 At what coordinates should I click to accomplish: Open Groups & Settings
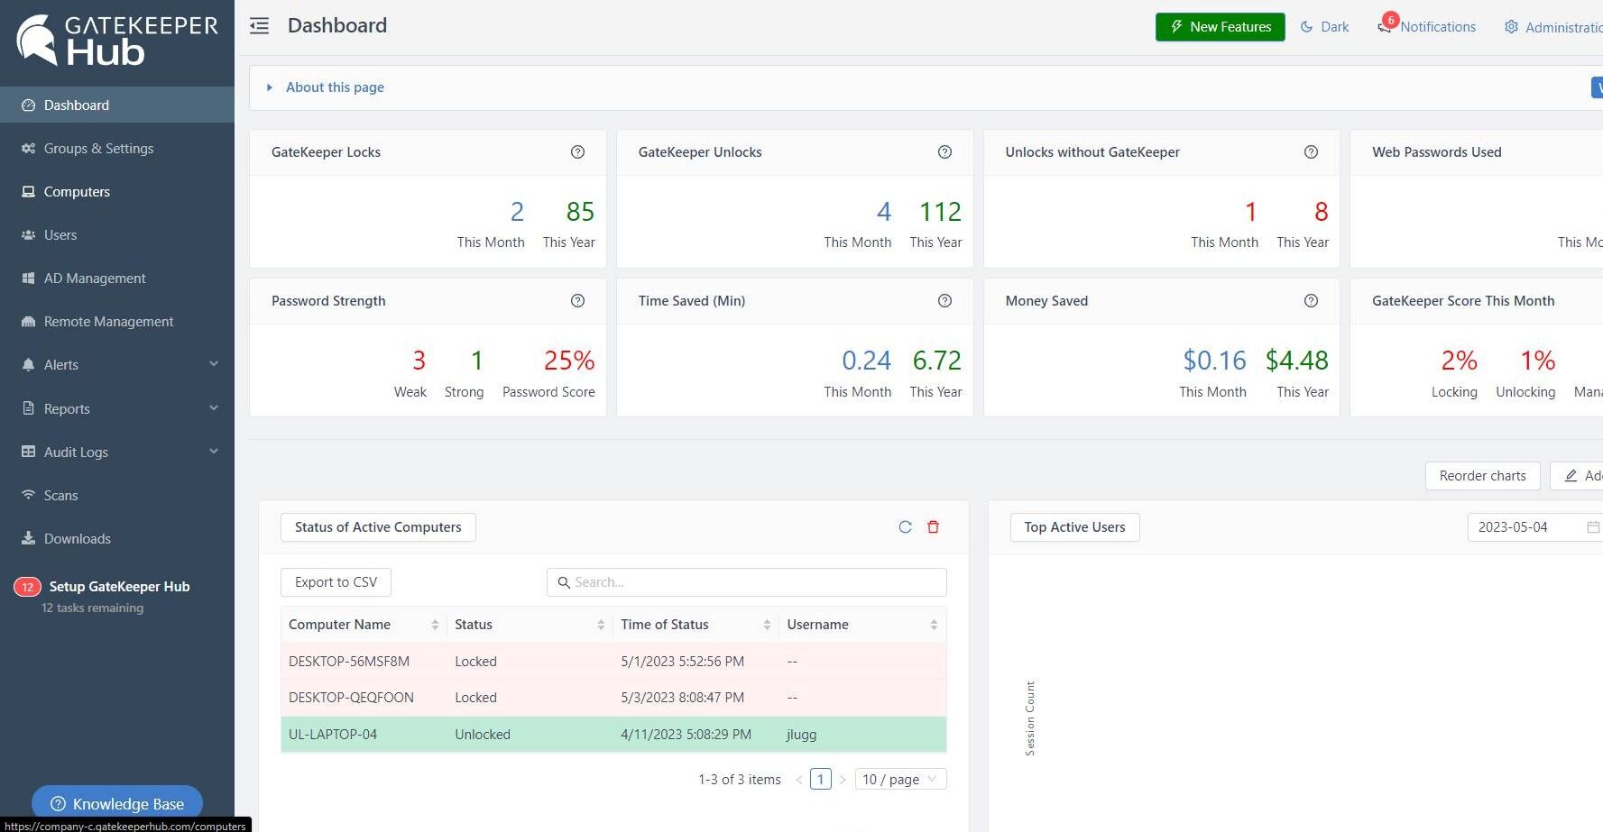pos(117,149)
